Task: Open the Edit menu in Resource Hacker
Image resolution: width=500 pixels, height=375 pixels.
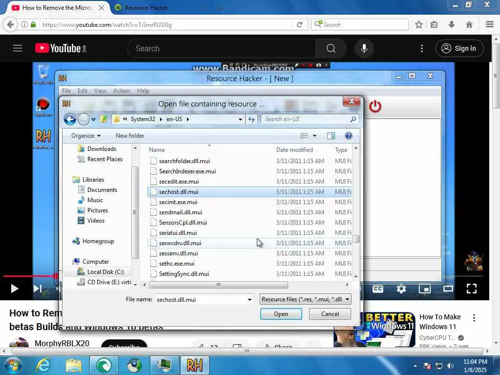Action: tap(82, 91)
